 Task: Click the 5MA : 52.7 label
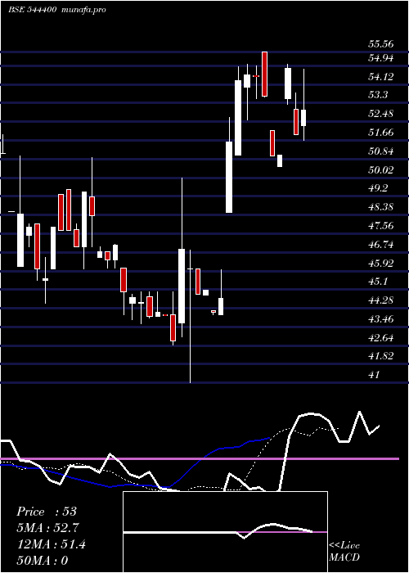(47, 528)
